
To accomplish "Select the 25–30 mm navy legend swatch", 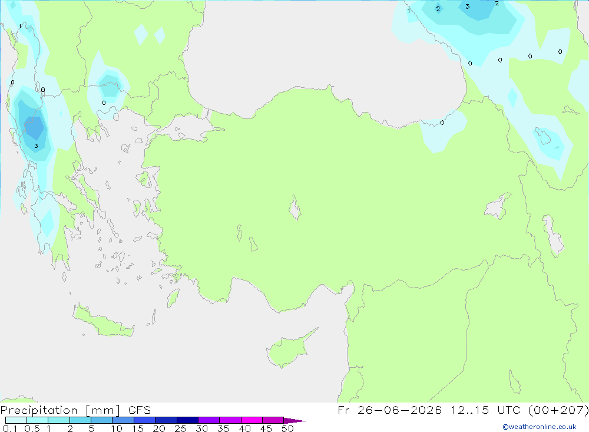I will [187, 420].
